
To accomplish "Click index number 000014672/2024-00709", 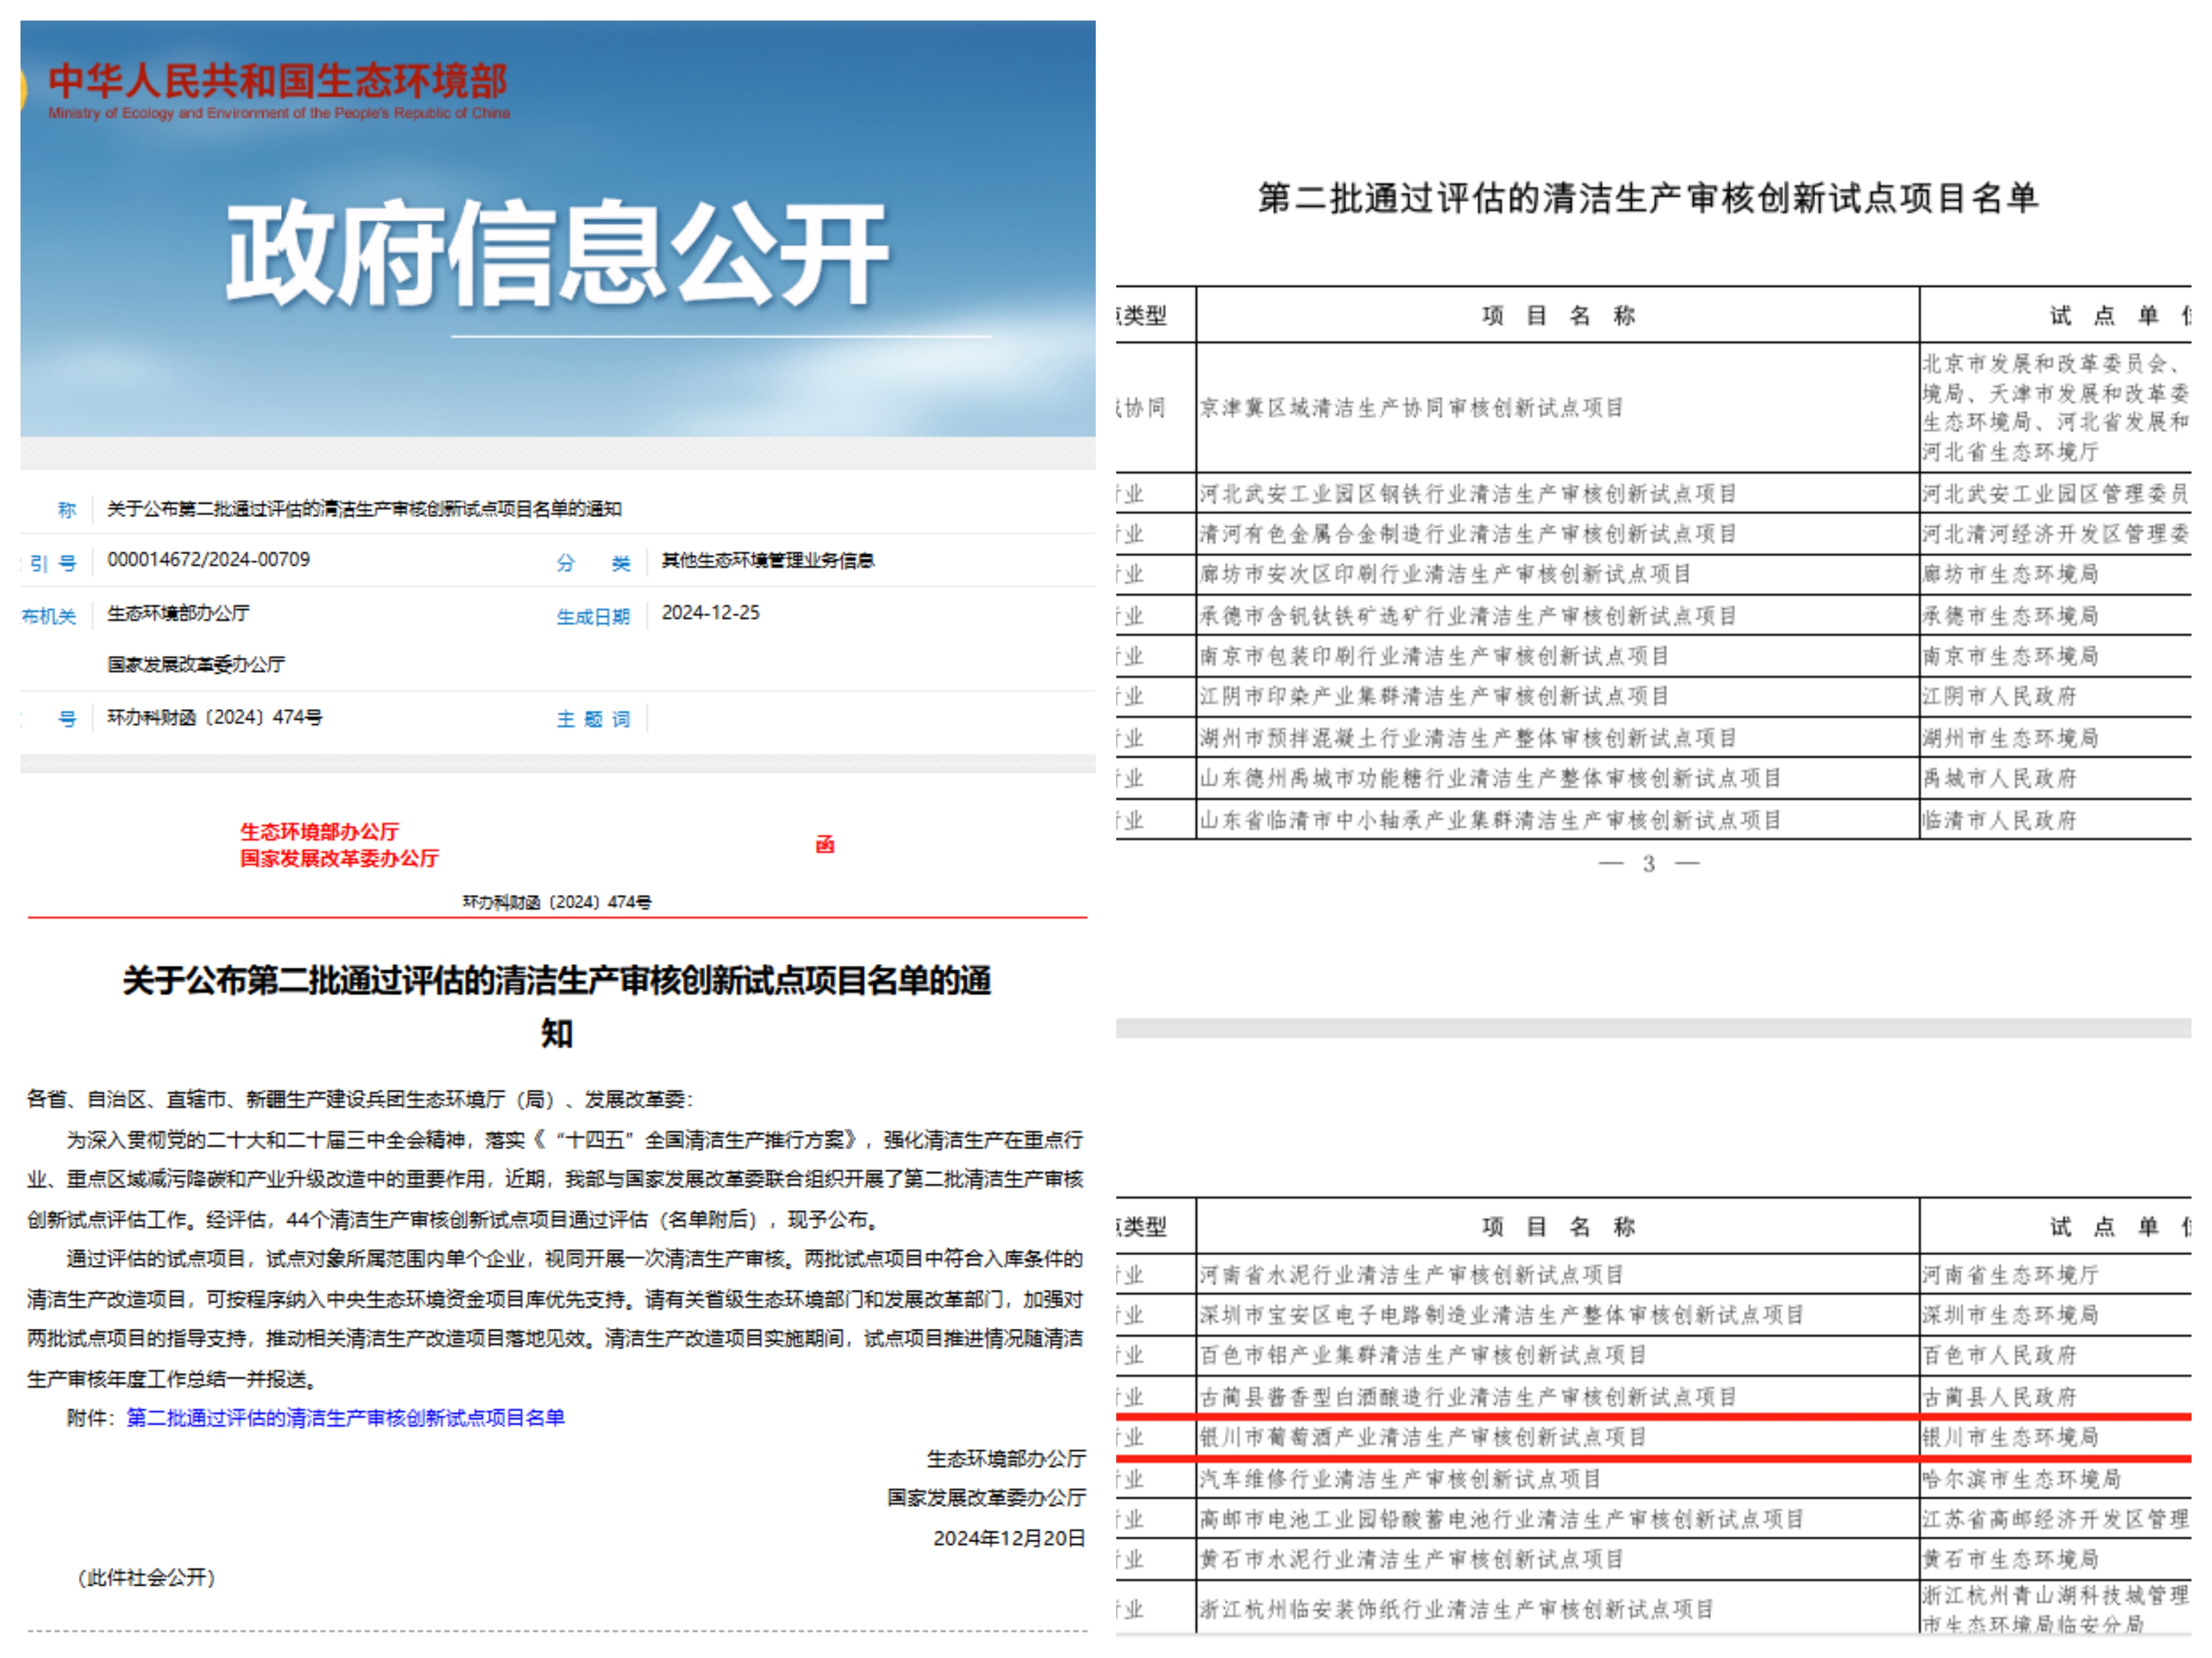I will pyautogui.click(x=208, y=560).
